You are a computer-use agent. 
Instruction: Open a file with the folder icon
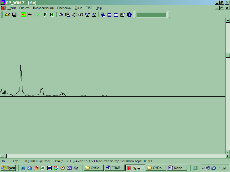[8, 15]
